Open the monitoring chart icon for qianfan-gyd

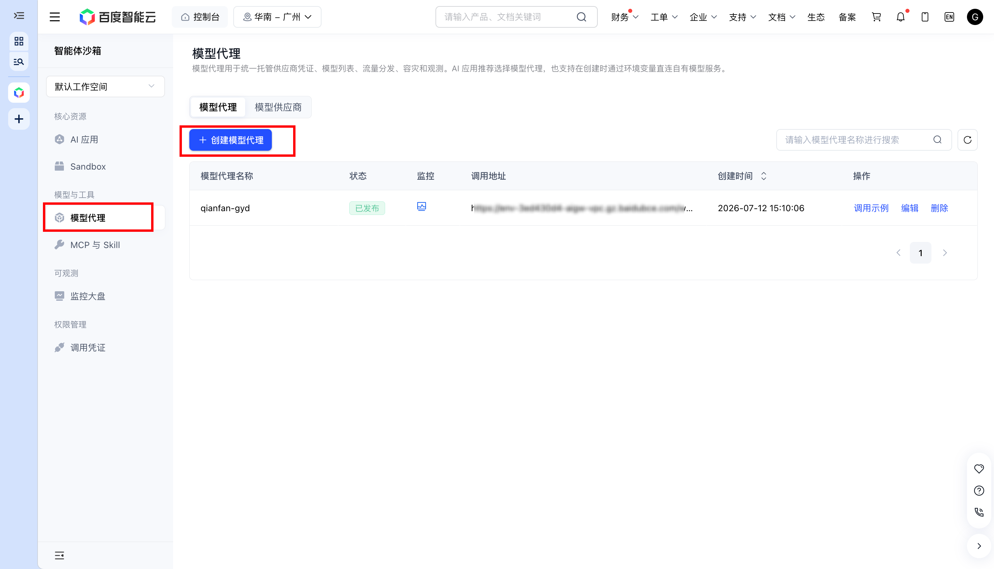[421, 206]
